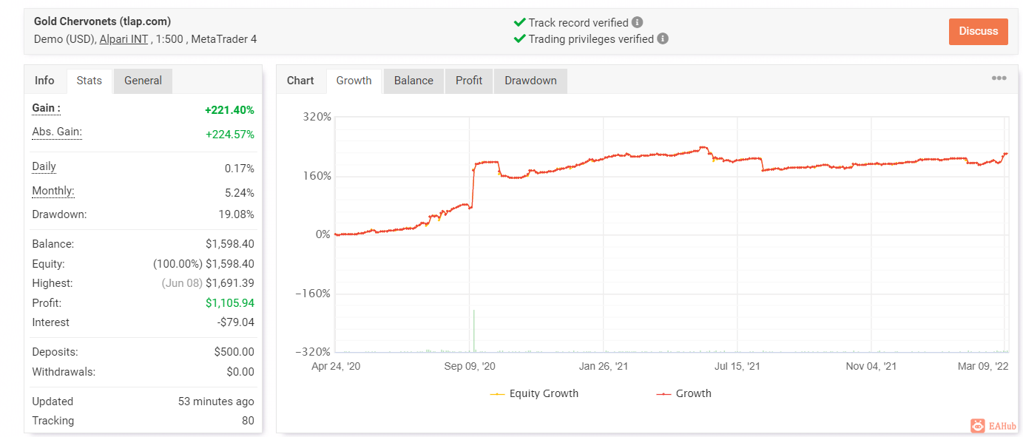
Task: Select the Balance chart tab
Action: coord(413,81)
